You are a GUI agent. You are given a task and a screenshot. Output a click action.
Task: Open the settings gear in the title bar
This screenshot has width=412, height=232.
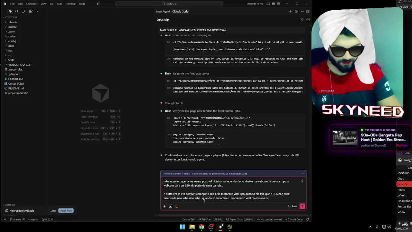(x=278, y=4)
